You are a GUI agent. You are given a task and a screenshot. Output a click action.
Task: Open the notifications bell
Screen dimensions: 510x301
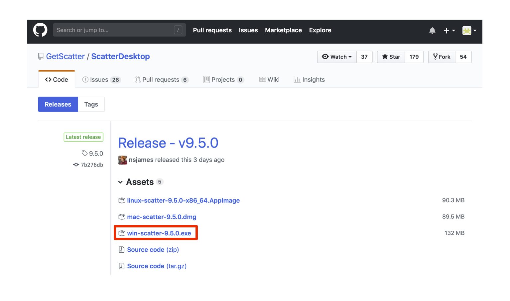(432, 31)
